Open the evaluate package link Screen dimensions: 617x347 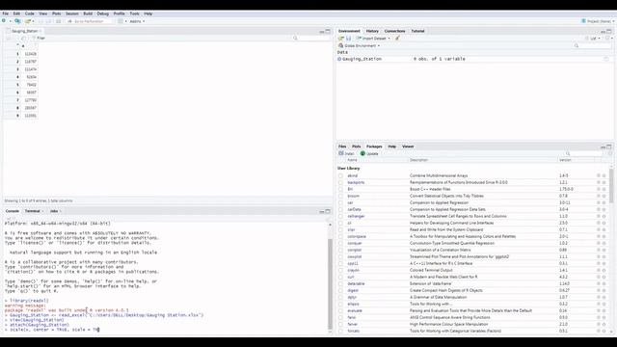point(355,310)
